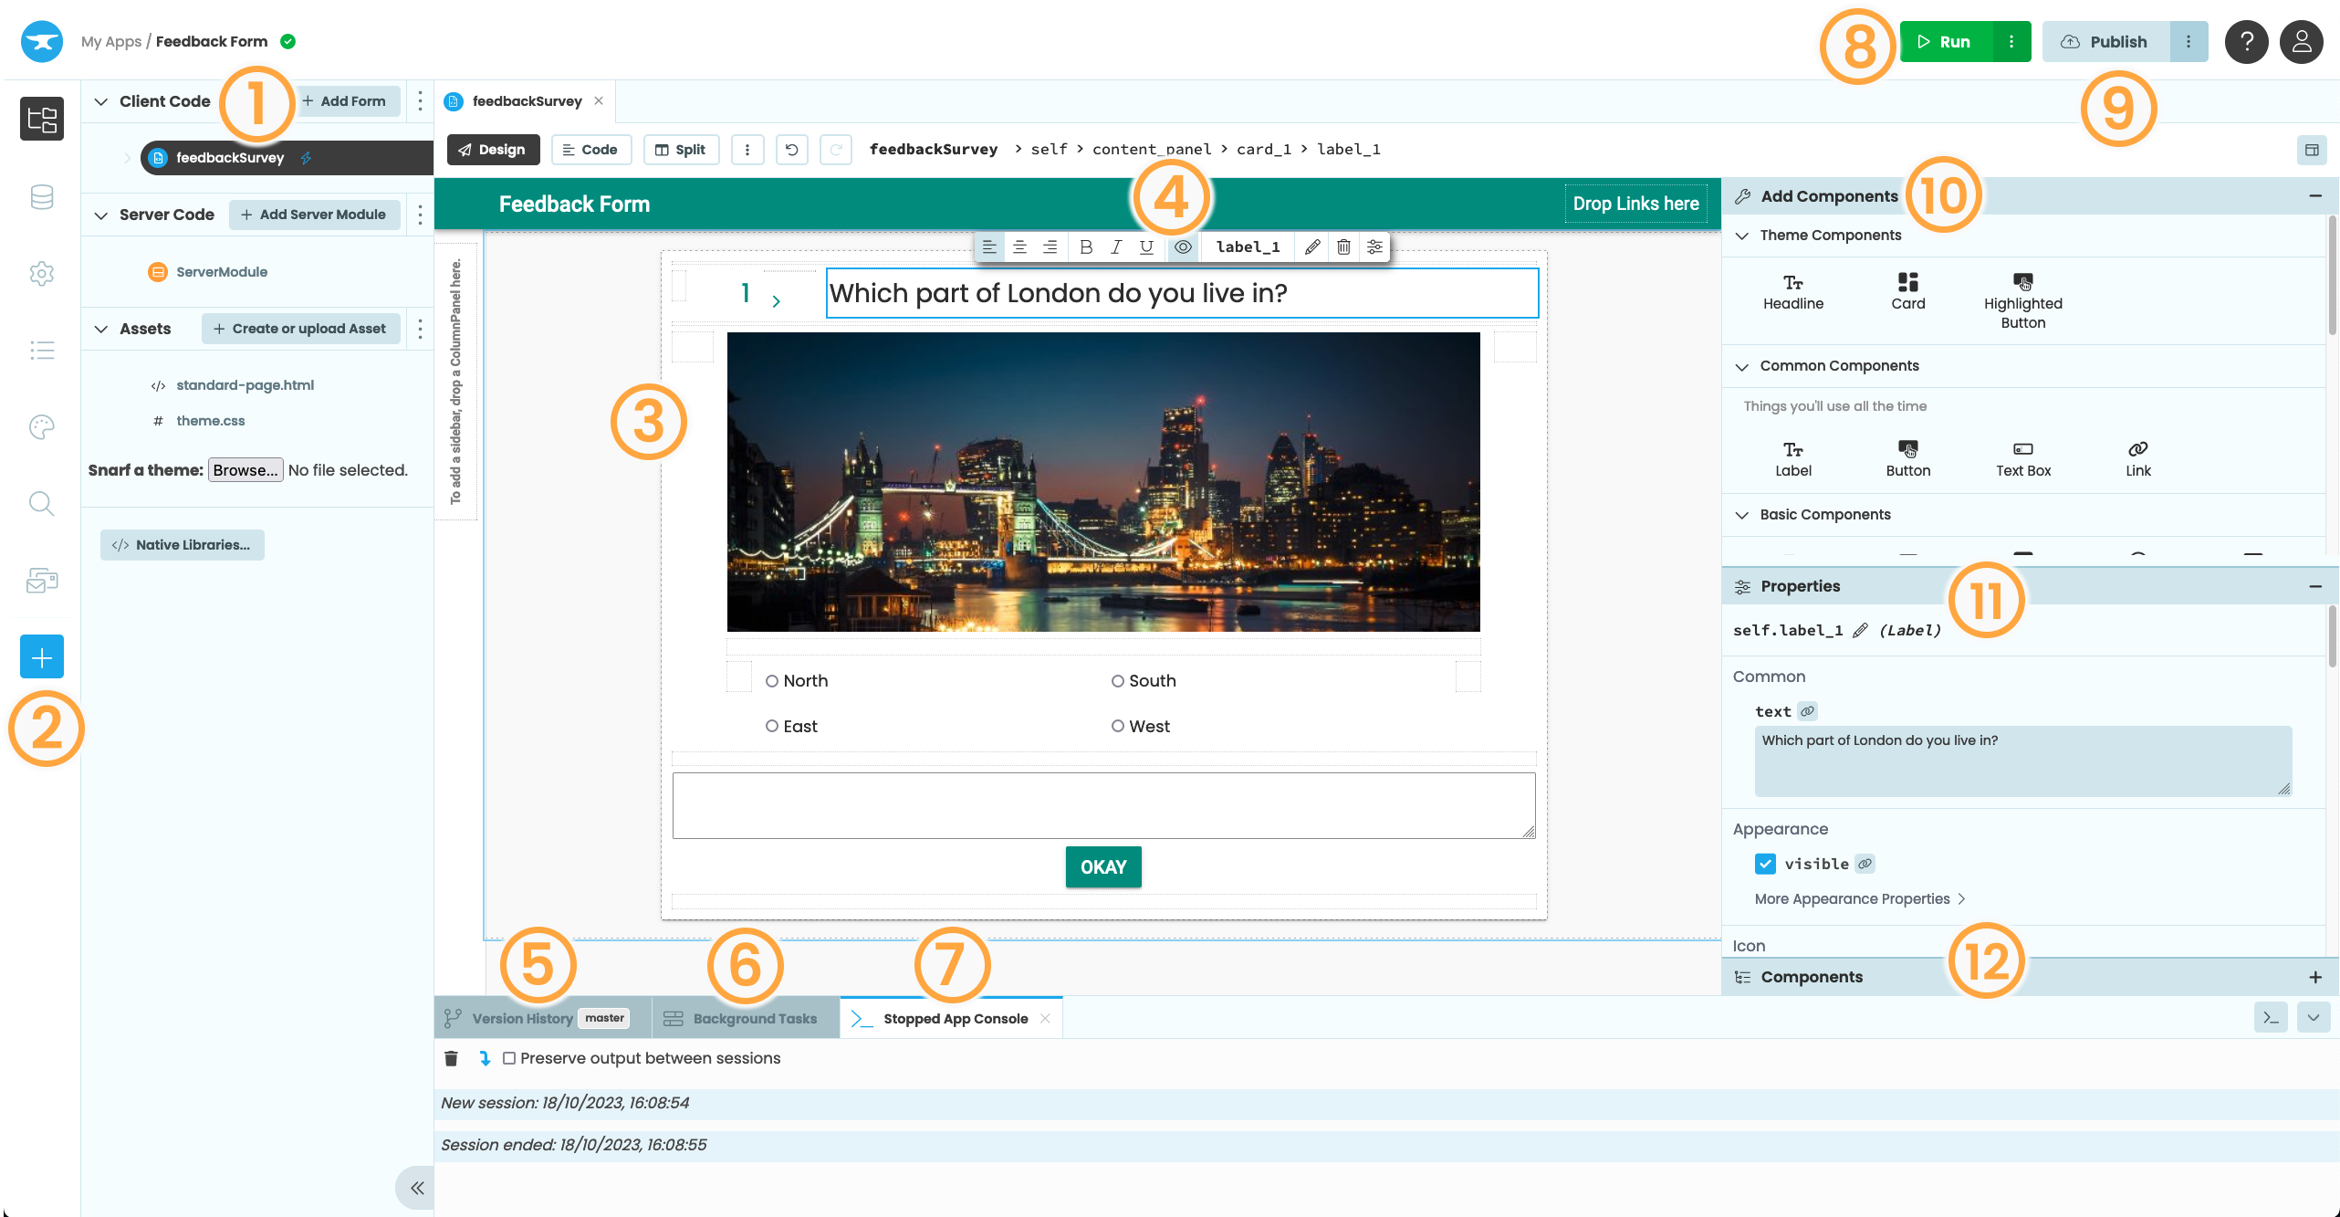Click the undo arrow in toolbar
Viewport: 2340px width, 1217px height.
[x=791, y=150]
